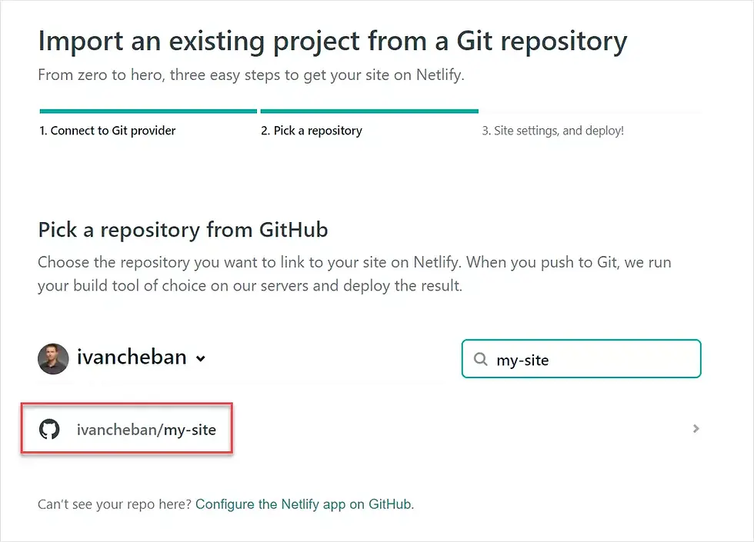The height and width of the screenshot is (542, 754).
Task: Click the grey third progress bar segment
Action: tap(590, 112)
